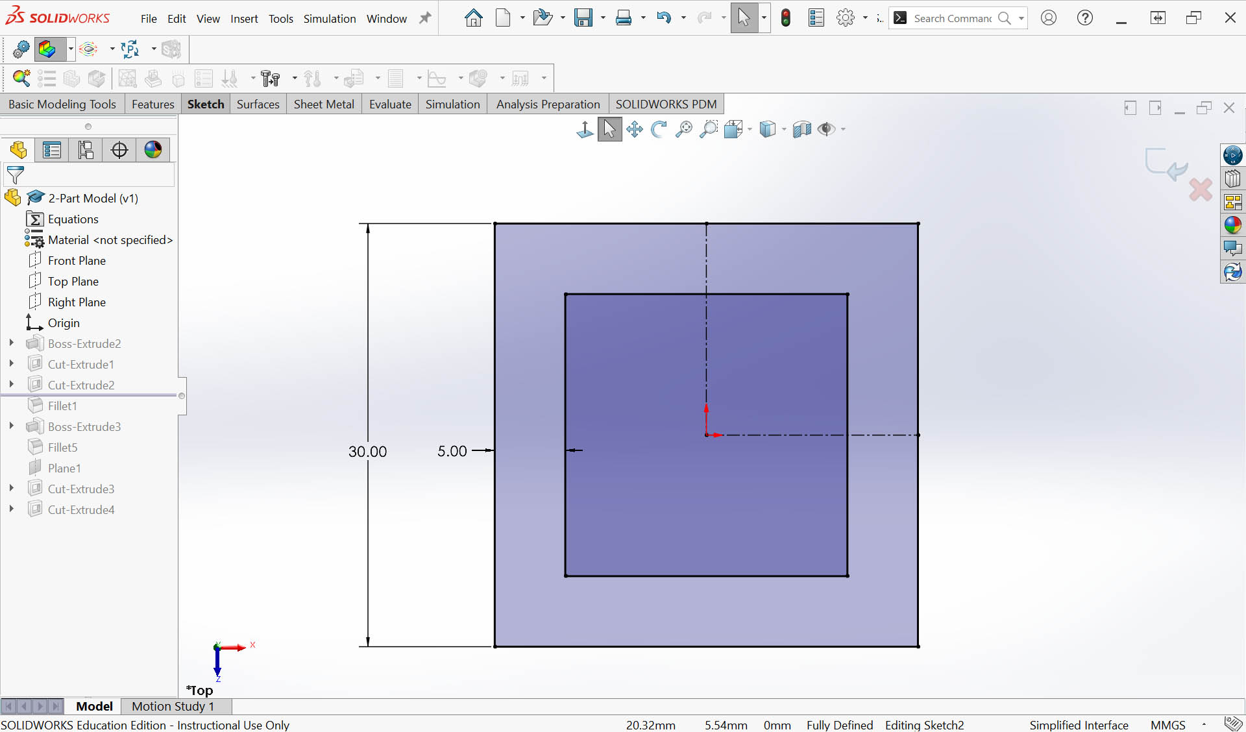Open the ConfigurationManager tab icon
This screenshot has height=732, width=1246.
(x=86, y=150)
